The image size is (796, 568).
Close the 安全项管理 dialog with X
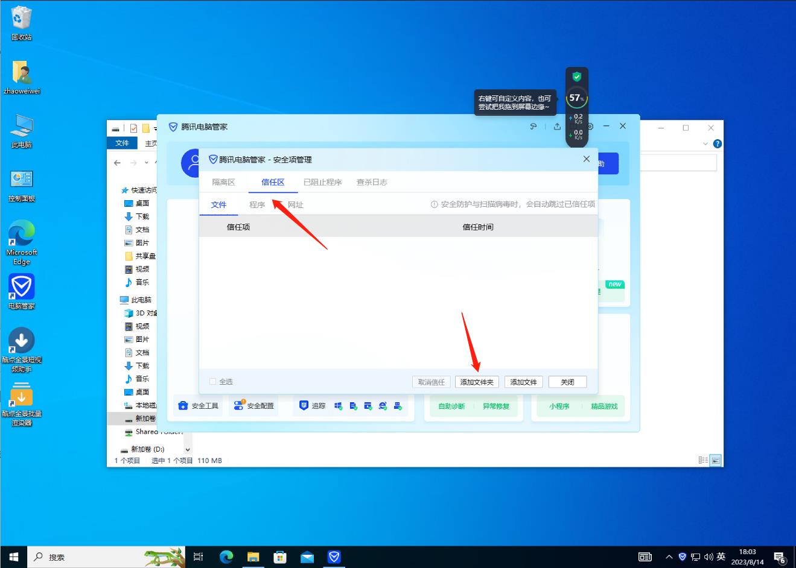point(587,159)
